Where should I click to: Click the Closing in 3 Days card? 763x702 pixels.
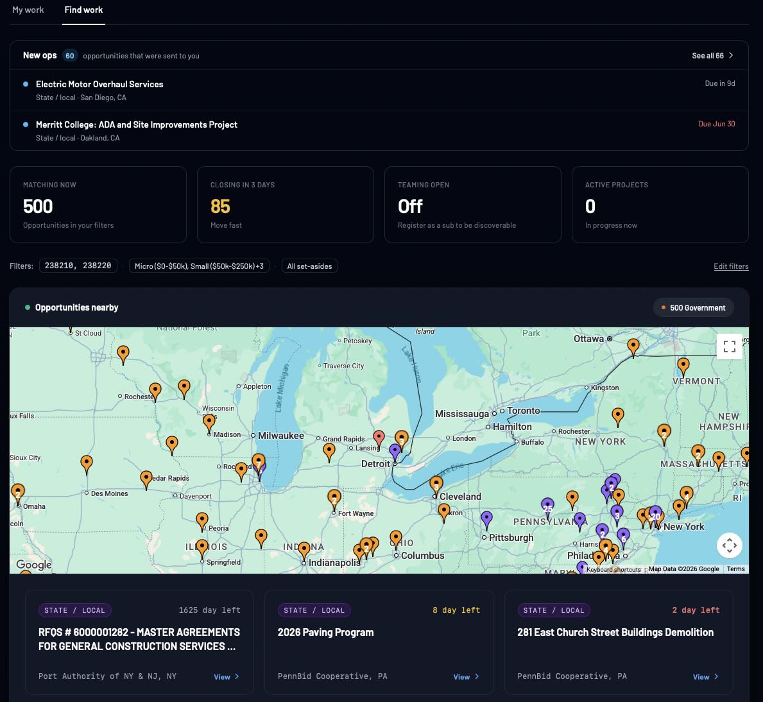285,204
